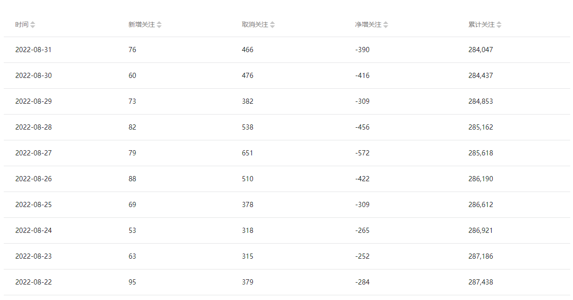Viewport: 573px width, 300px height.
Task: Sort by 累计关注 column sort icon
Action: [x=499, y=25]
